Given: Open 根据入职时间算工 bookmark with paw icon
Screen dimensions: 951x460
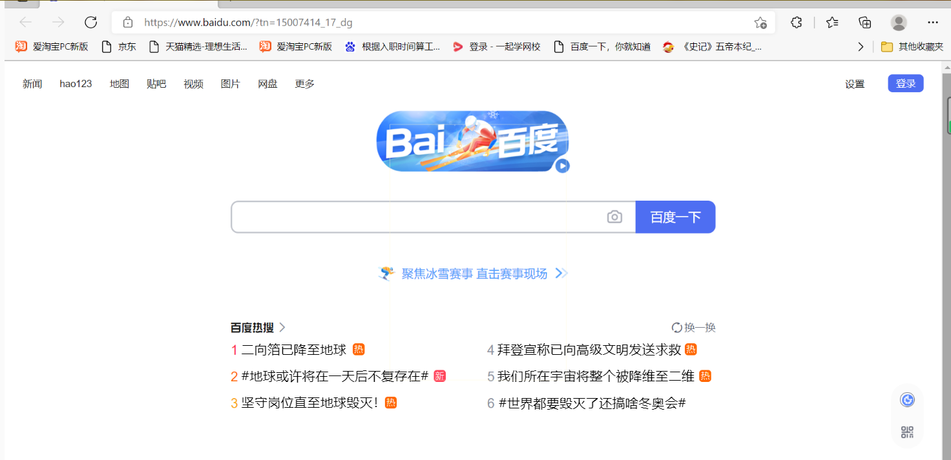Looking at the screenshot, I should click(x=392, y=46).
